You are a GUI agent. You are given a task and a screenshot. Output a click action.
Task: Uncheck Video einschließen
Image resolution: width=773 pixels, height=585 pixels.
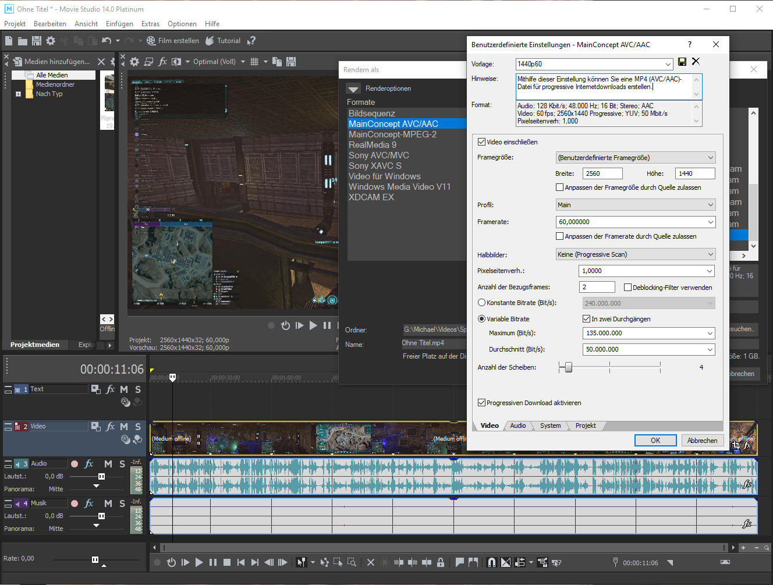(481, 142)
